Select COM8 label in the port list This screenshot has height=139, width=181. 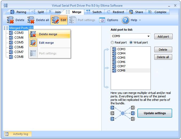(121, 70)
